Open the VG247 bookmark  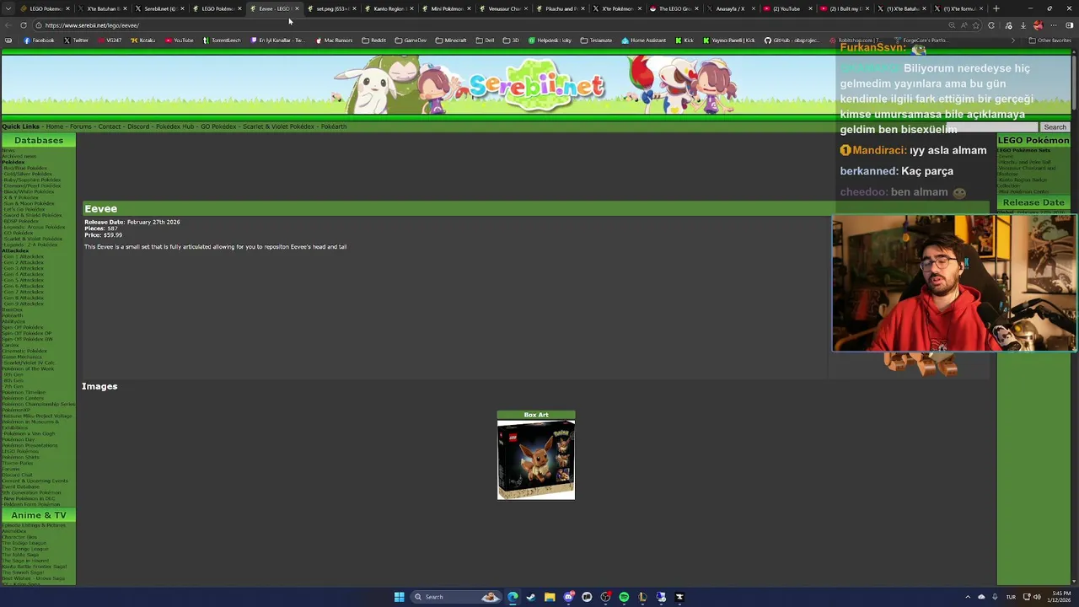coord(109,40)
